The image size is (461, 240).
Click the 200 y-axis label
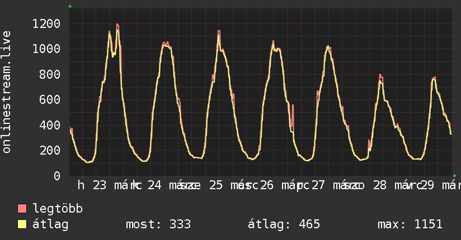(x=50, y=150)
